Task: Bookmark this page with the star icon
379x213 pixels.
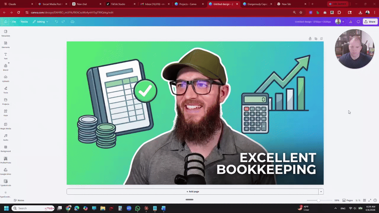Action: (301, 12)
